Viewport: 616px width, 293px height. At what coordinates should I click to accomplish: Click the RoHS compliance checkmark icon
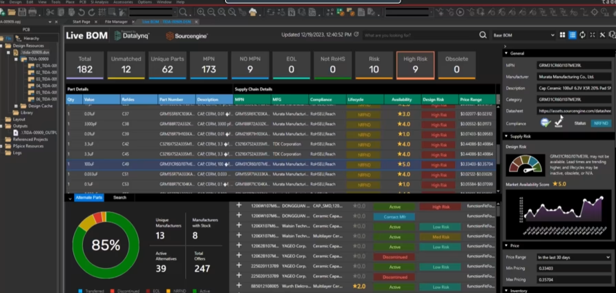point(558,122)
